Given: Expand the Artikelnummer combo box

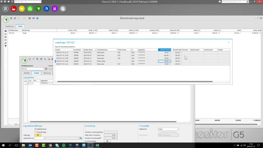Looking at the screenshot, I should click(44, 69).
